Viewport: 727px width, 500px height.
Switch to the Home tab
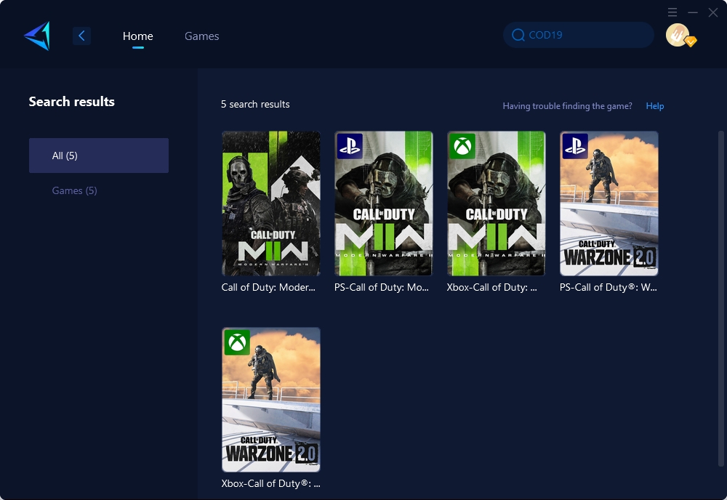click(x=137, y=36)
